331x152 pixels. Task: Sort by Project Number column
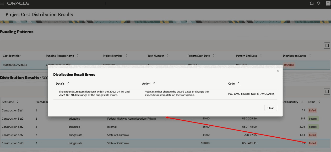[x=126, y=56]
